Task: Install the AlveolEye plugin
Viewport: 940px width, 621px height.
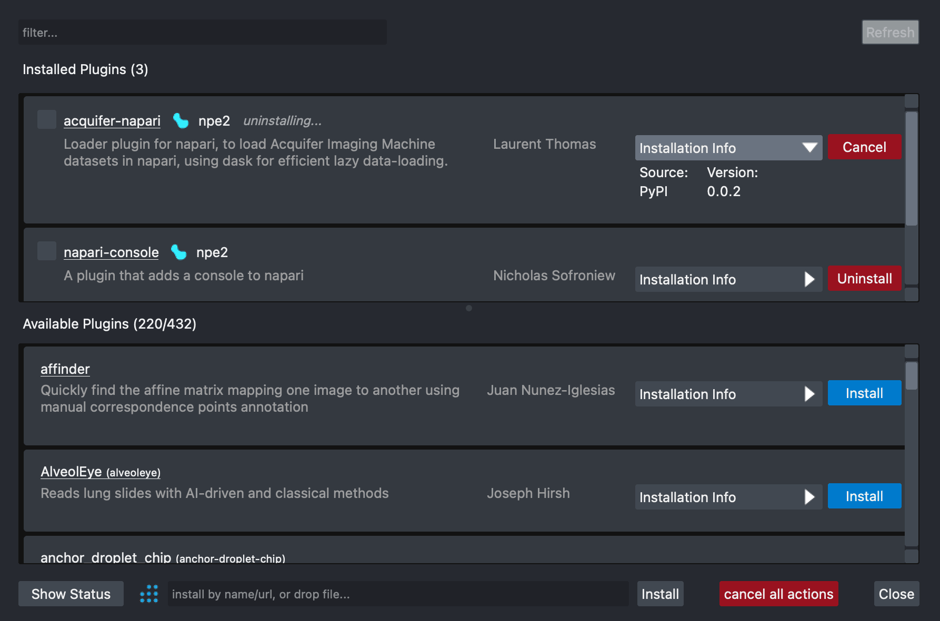Action: coord(864,496)
